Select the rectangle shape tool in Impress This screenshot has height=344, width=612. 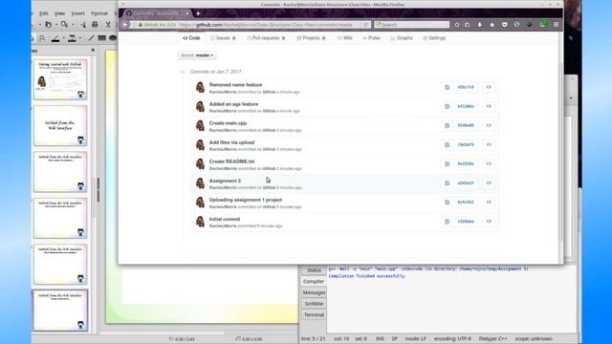click(x=102, y=38)
